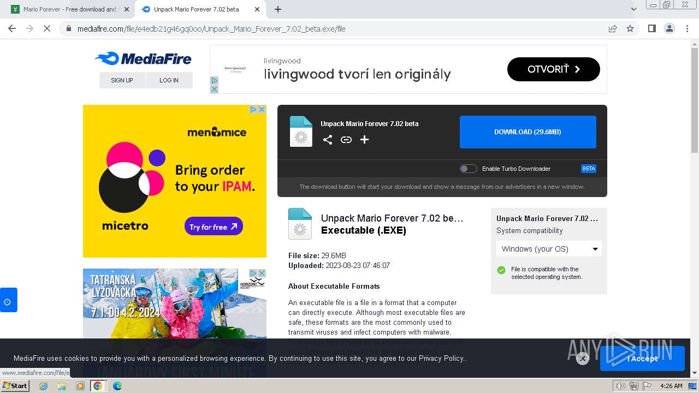This screenshot has width=699, height=393.
Task: Click the address bar URL
Action: pos(211,28)
